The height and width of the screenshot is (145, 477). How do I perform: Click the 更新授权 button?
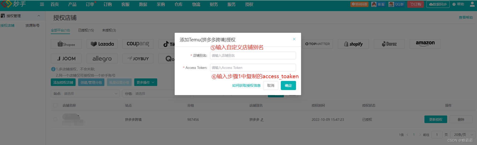click(436, 119)
